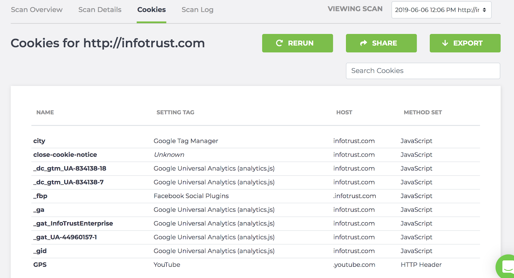This screenshot has width=514, height=278.
Task: Open the Viewing Scan dropdown
Action: (x=441, y=10)
